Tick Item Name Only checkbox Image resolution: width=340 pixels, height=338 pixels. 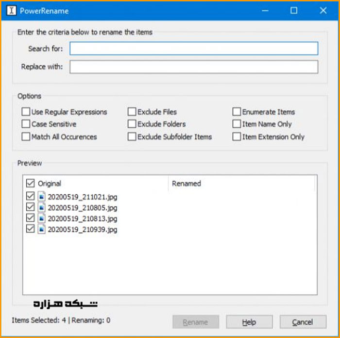pyautogui.click(x=237, y=124)
